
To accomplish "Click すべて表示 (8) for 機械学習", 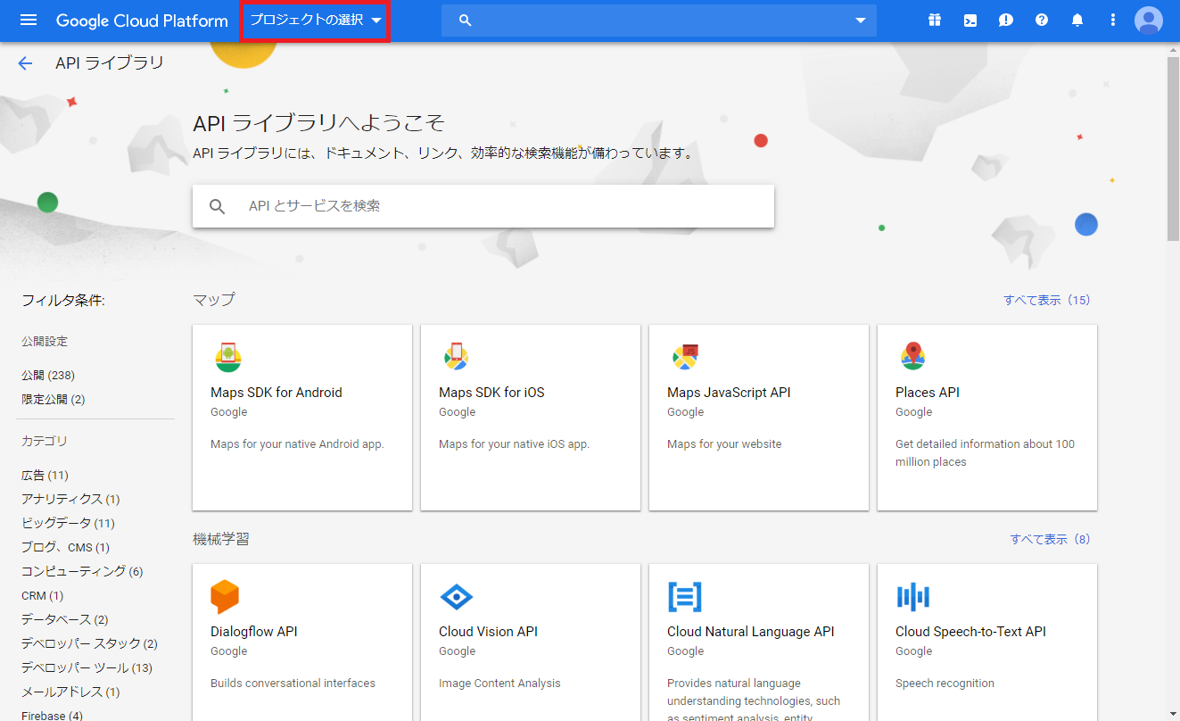I will [x=1050, y=539].
